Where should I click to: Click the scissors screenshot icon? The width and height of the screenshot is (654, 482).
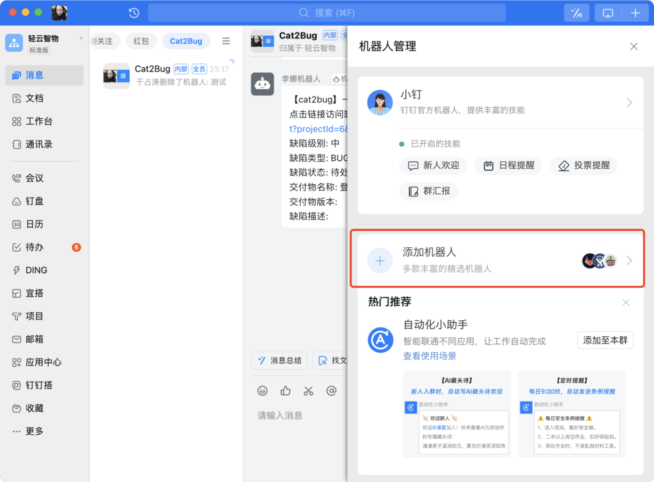(x=308, y=391)
